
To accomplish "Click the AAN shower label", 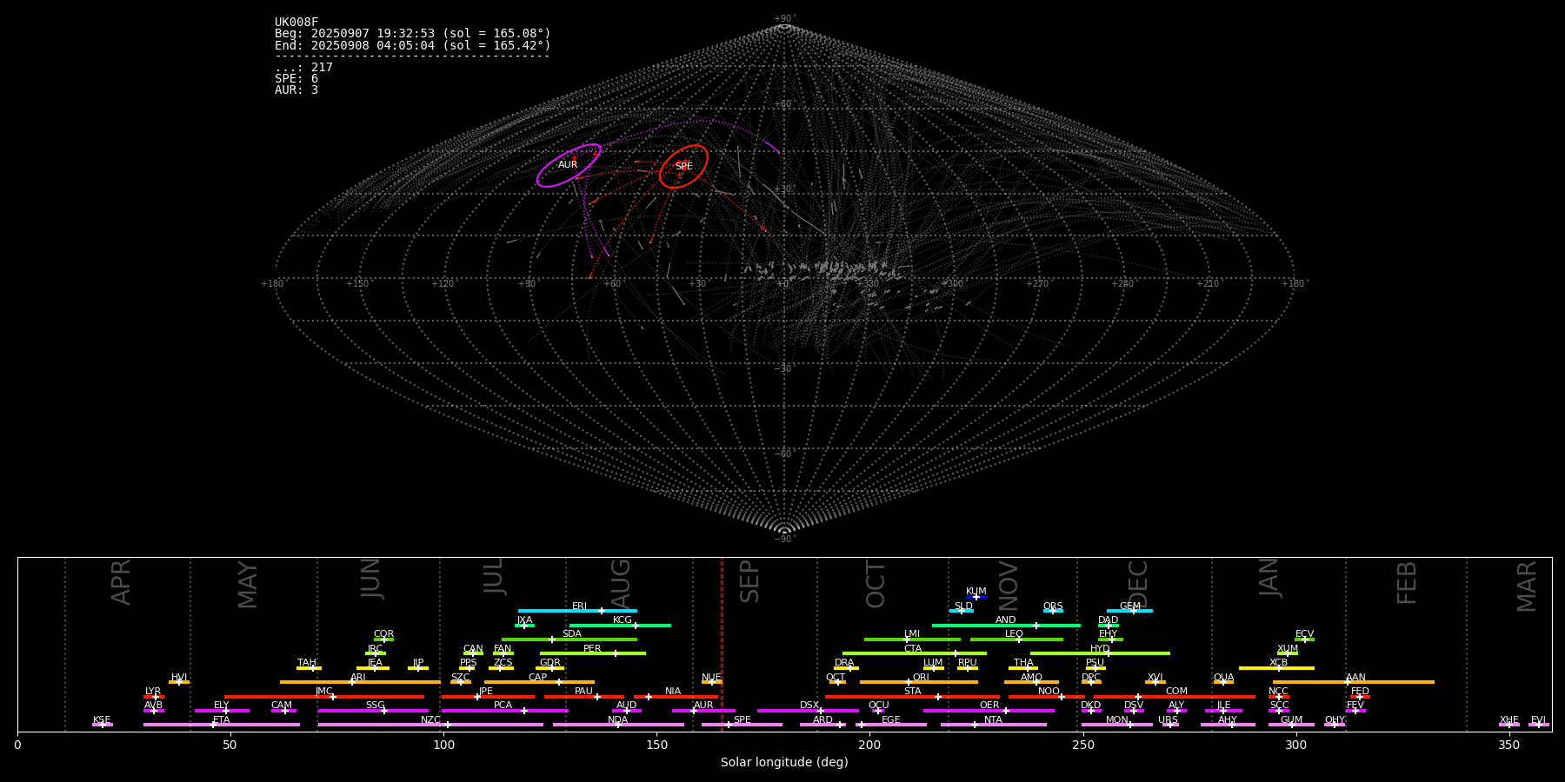I will pyautogui.click(x=1356, y=678).
